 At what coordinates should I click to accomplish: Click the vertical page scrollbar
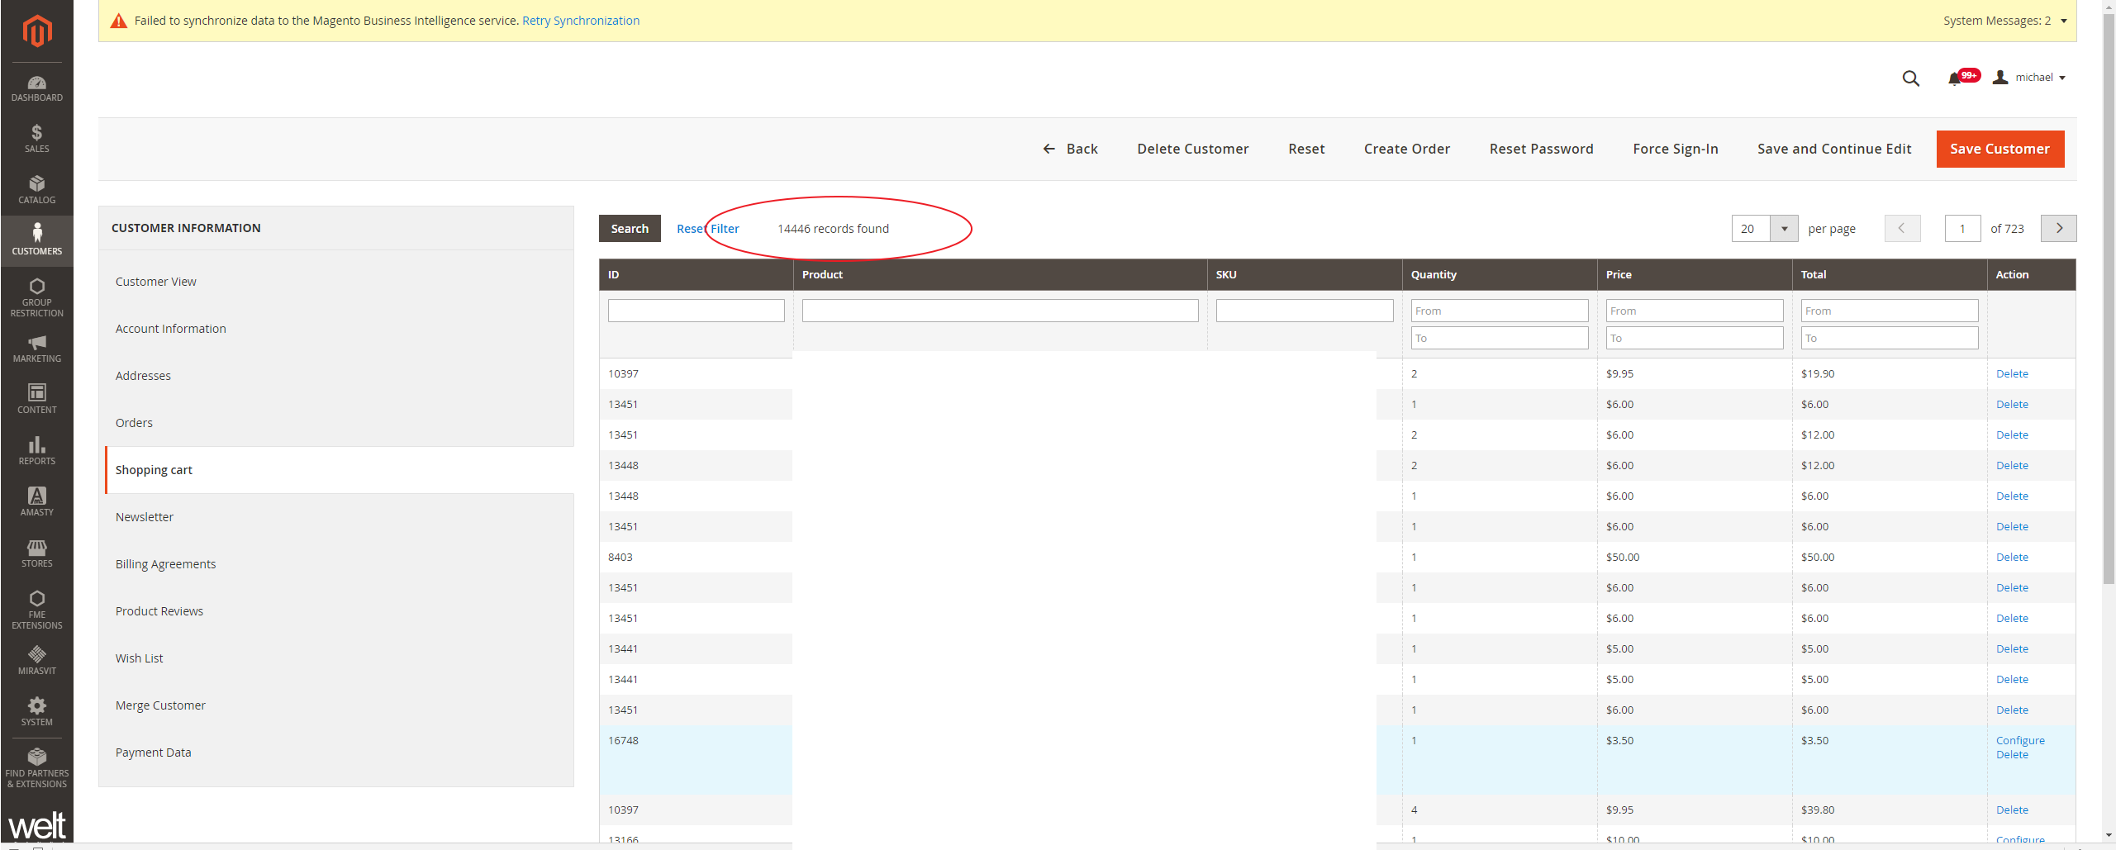click(2109, 330)
